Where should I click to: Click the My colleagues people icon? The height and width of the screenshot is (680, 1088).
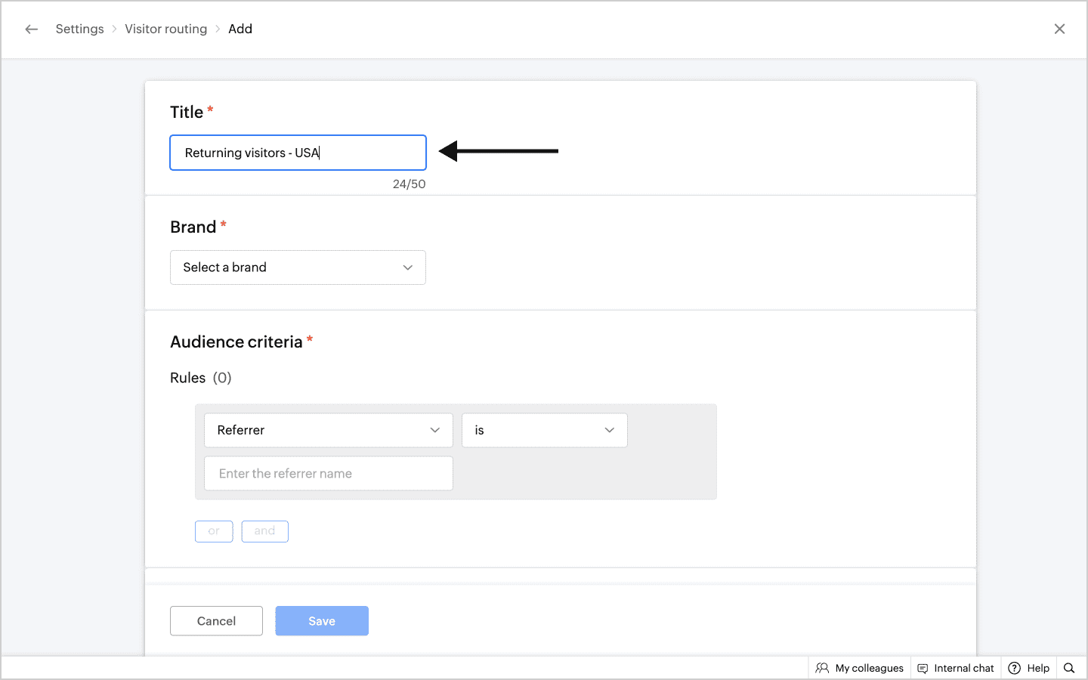click(822, 668)
